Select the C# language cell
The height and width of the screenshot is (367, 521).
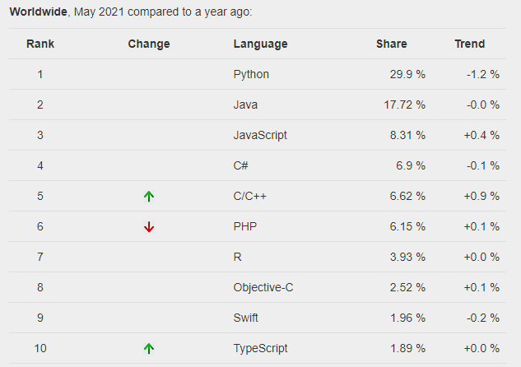click(241, 165)
